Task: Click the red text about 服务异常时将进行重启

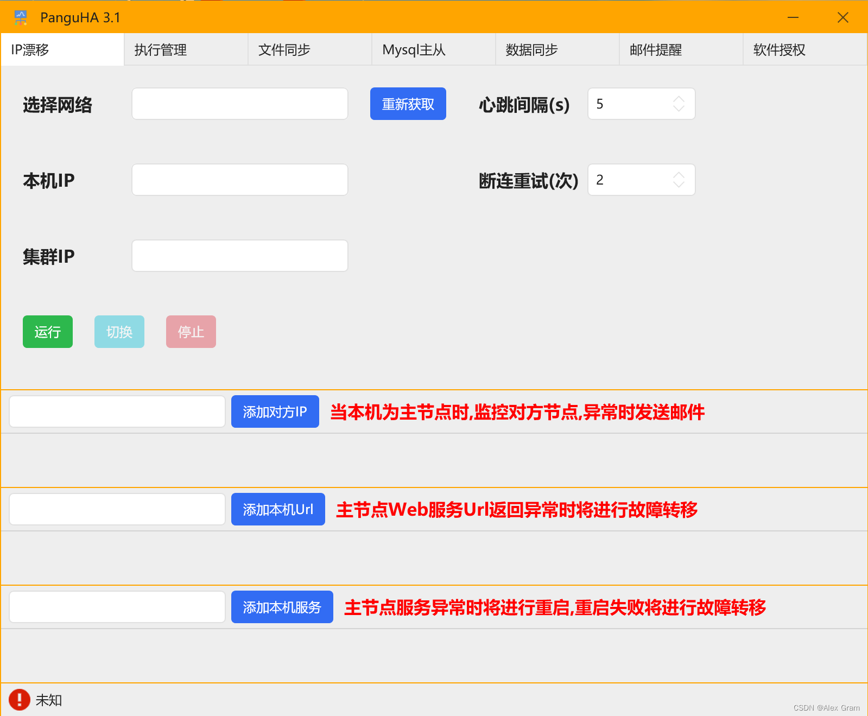Action: pos(555,607)
